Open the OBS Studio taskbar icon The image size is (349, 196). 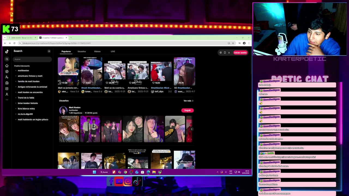pos(131,172)
